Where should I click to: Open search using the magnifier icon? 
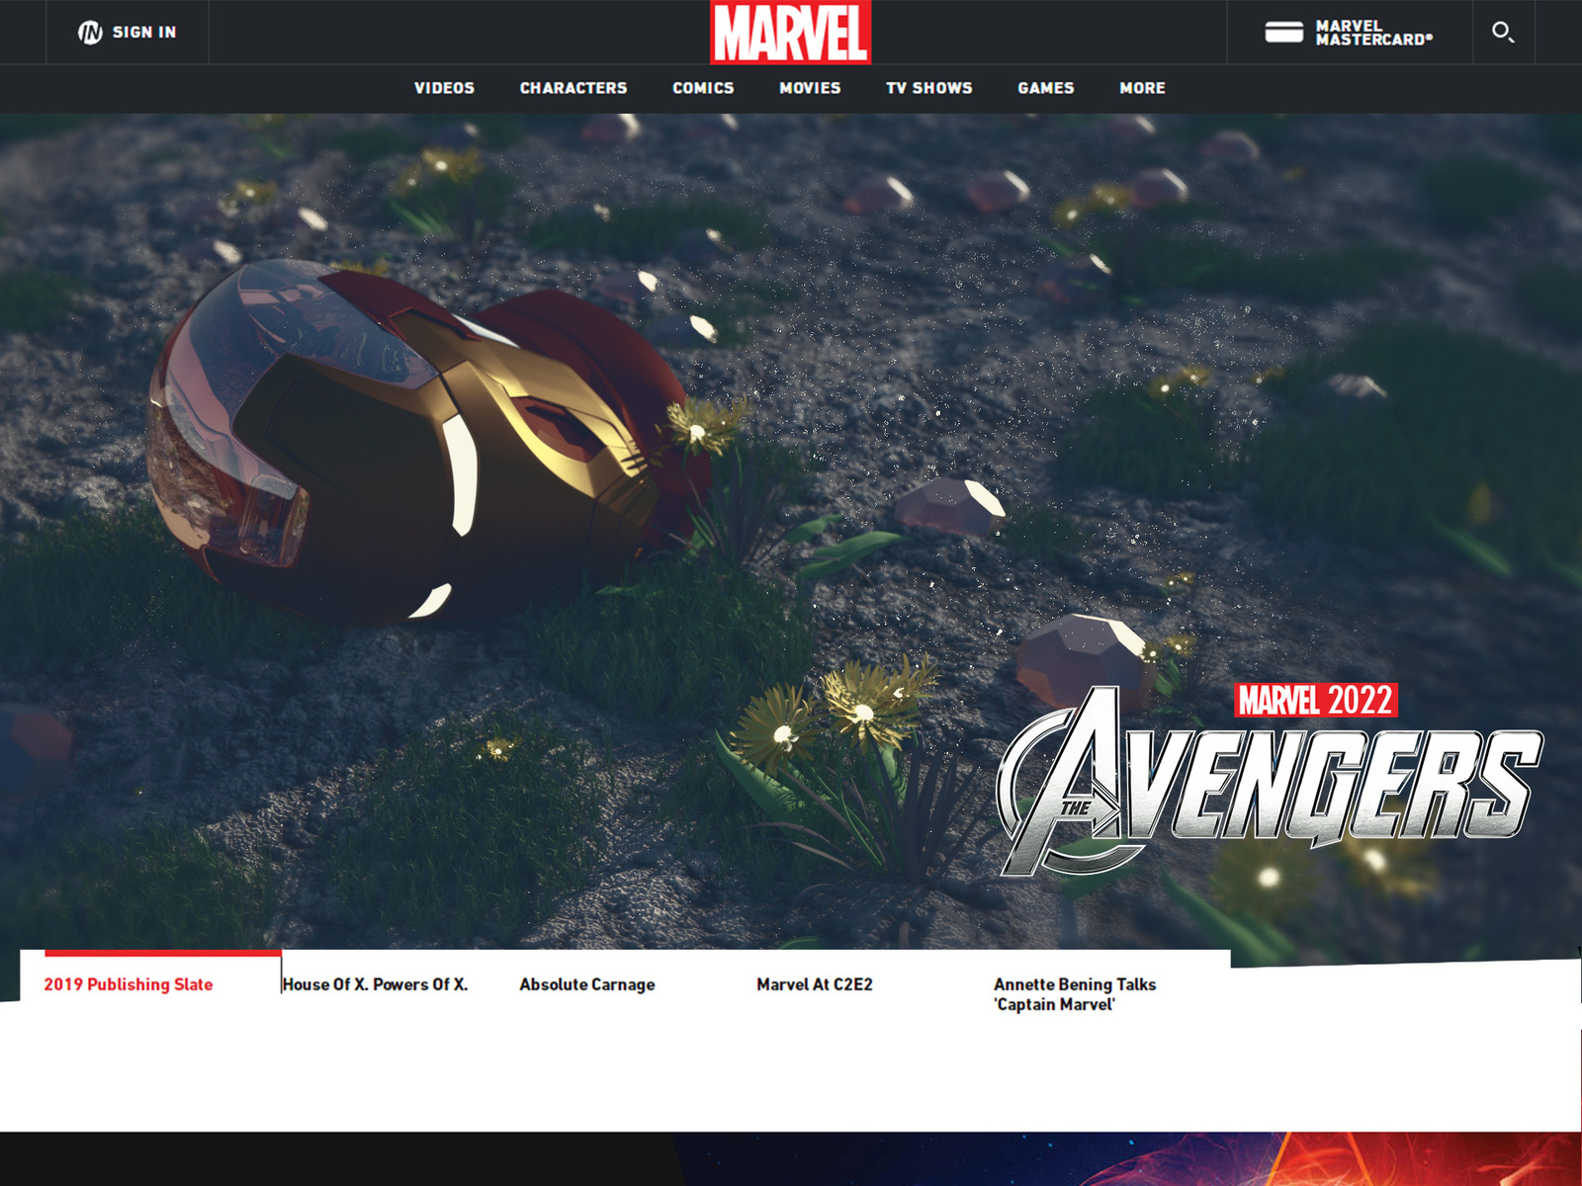click(x=1505, y=32)
